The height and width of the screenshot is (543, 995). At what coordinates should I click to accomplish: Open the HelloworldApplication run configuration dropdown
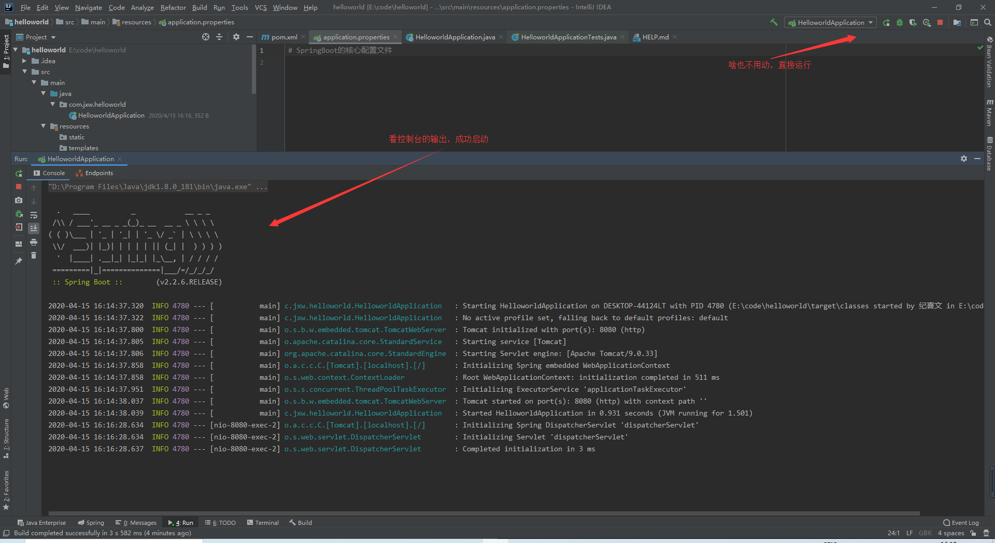pyautogui.click(x=831, y=22)
